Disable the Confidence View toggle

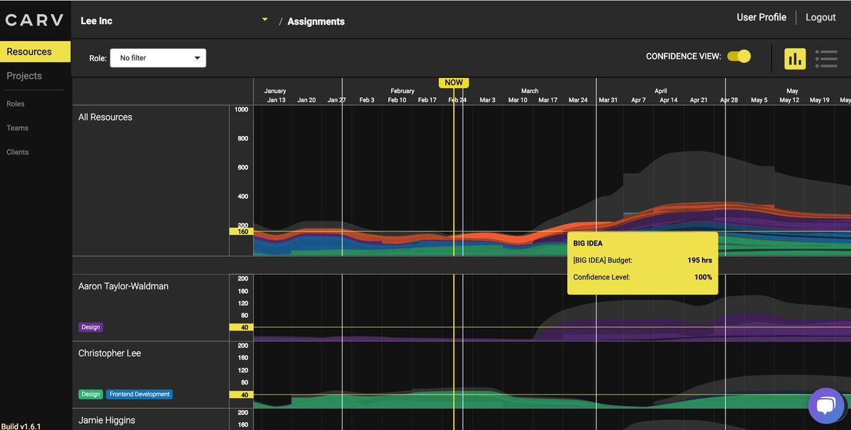pyautogui.click(x=739, y=55)
